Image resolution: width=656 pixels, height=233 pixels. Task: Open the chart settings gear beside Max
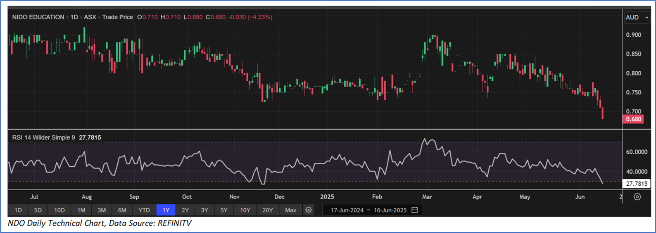tap(309, 210)
